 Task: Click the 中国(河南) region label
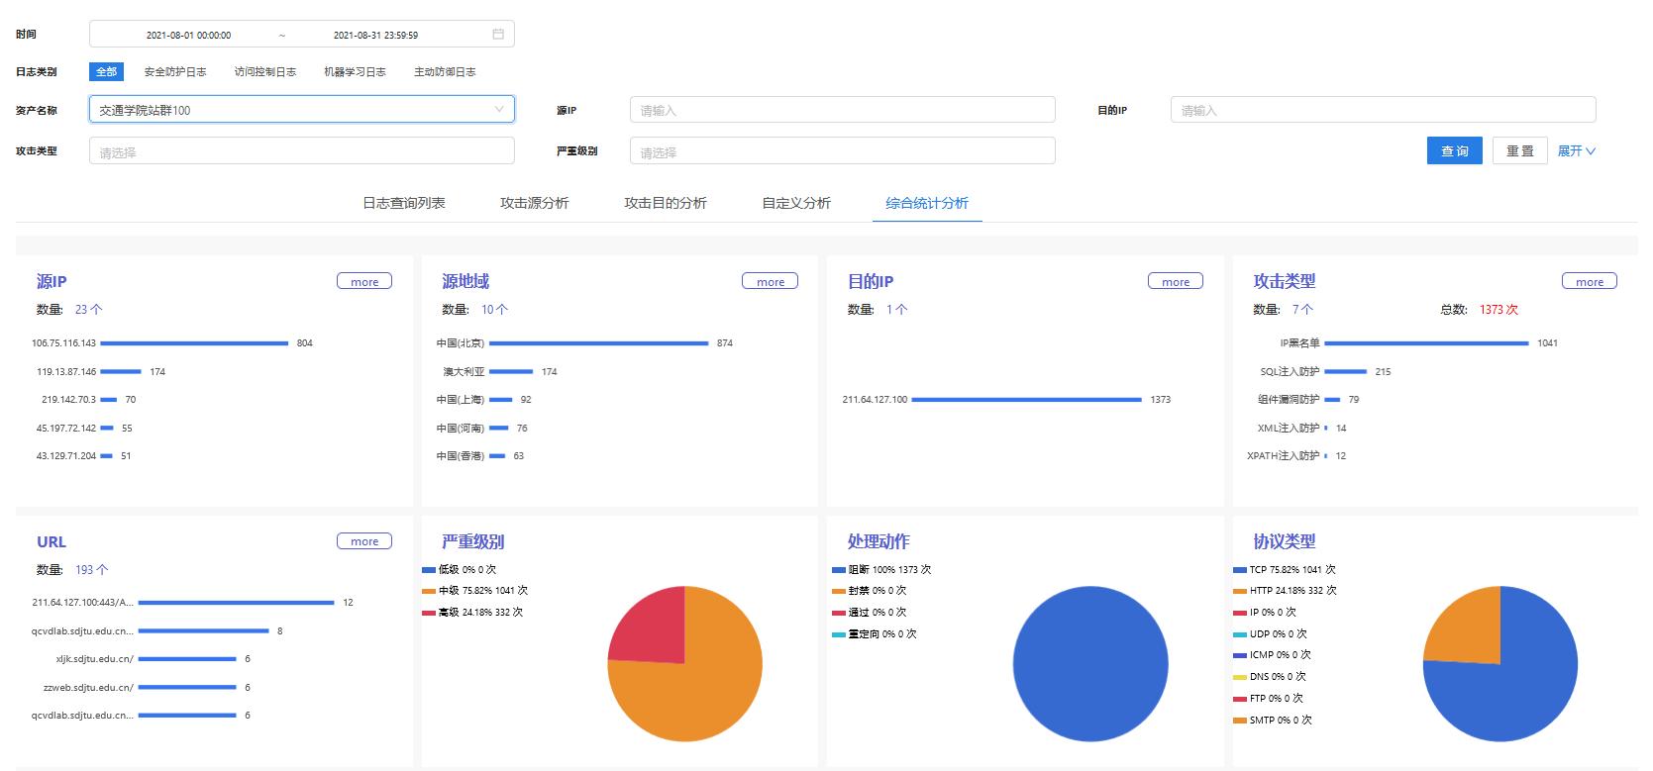tap(461, 429)
